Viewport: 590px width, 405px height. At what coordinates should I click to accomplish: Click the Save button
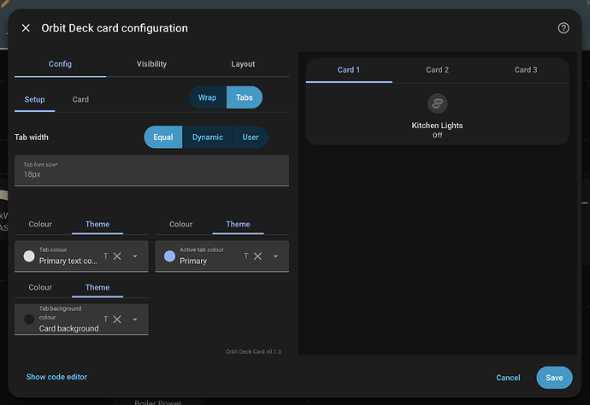tap(554, 378)
